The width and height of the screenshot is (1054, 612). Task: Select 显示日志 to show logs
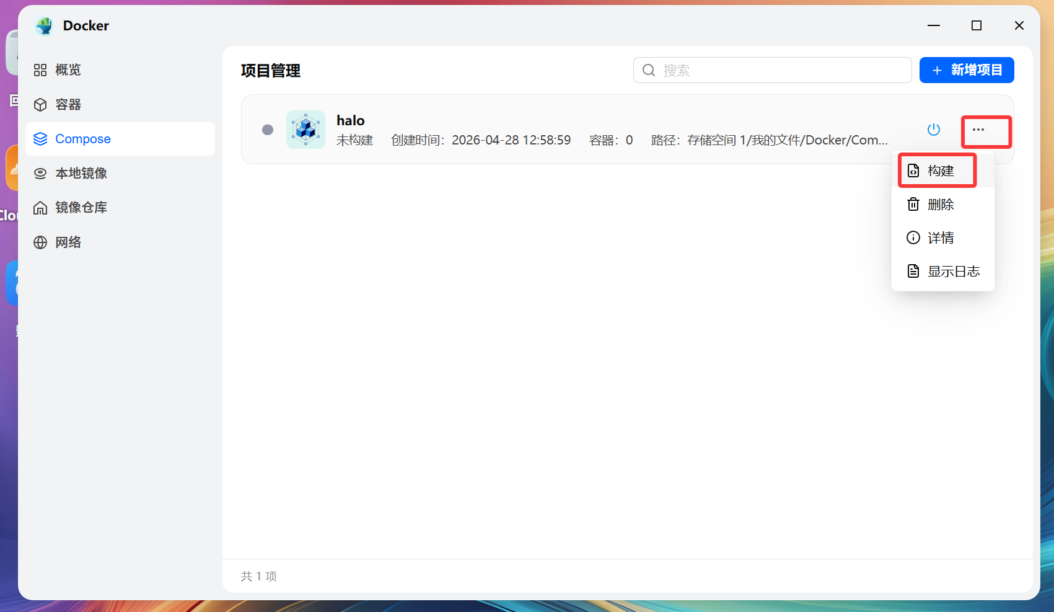(944, 272)
